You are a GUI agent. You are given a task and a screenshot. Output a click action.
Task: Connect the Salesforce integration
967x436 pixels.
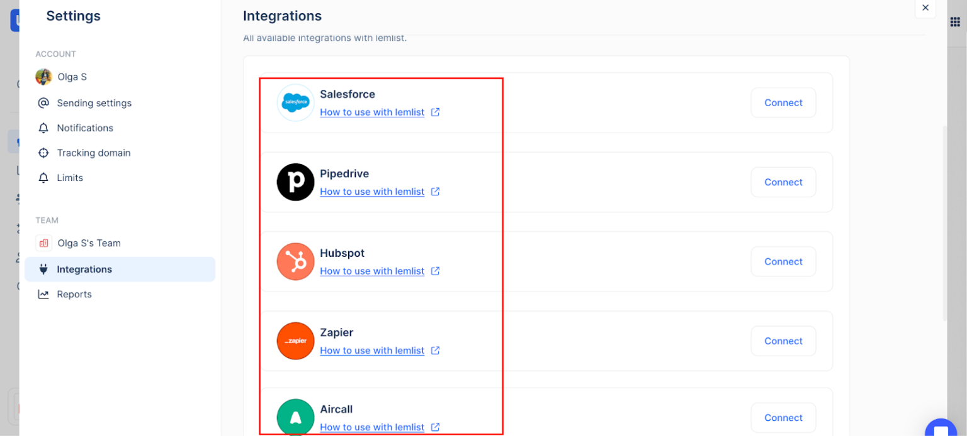[783, 103]
